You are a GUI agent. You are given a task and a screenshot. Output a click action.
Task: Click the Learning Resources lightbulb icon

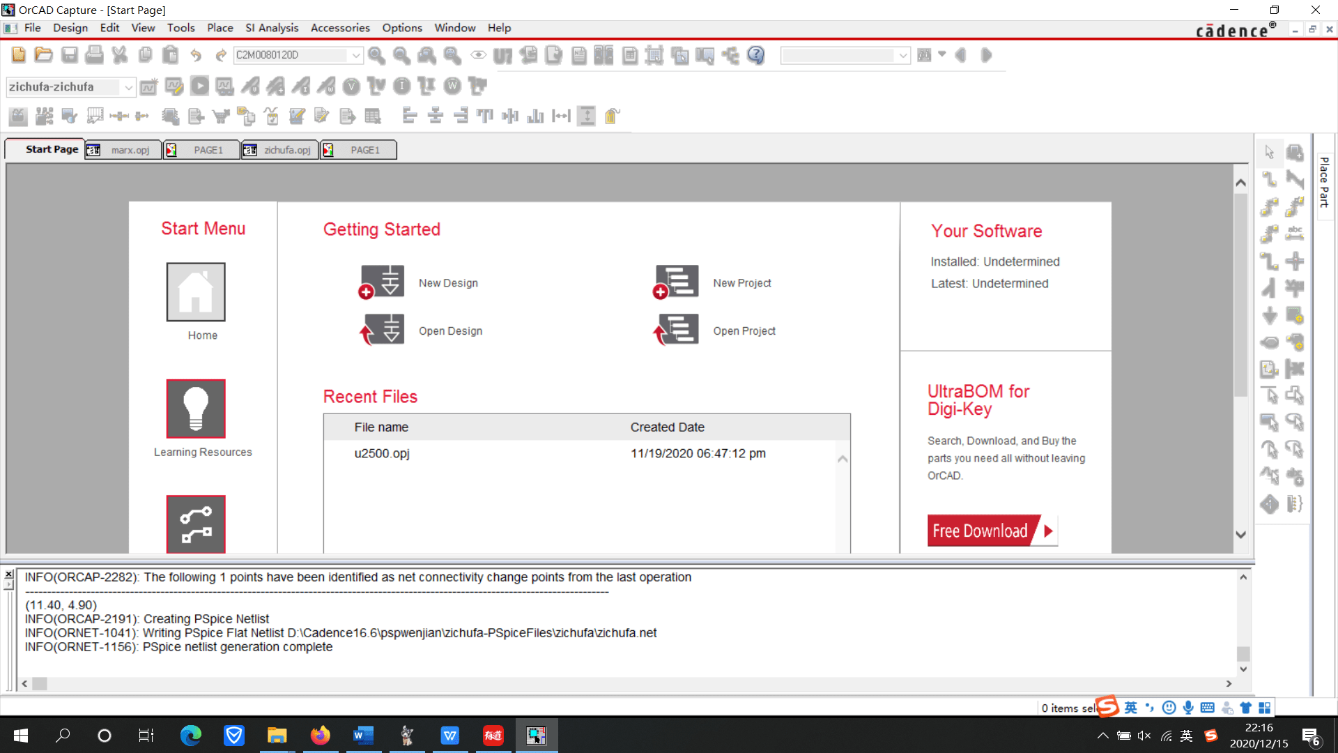pyautogui.click(x=196, y=409)
